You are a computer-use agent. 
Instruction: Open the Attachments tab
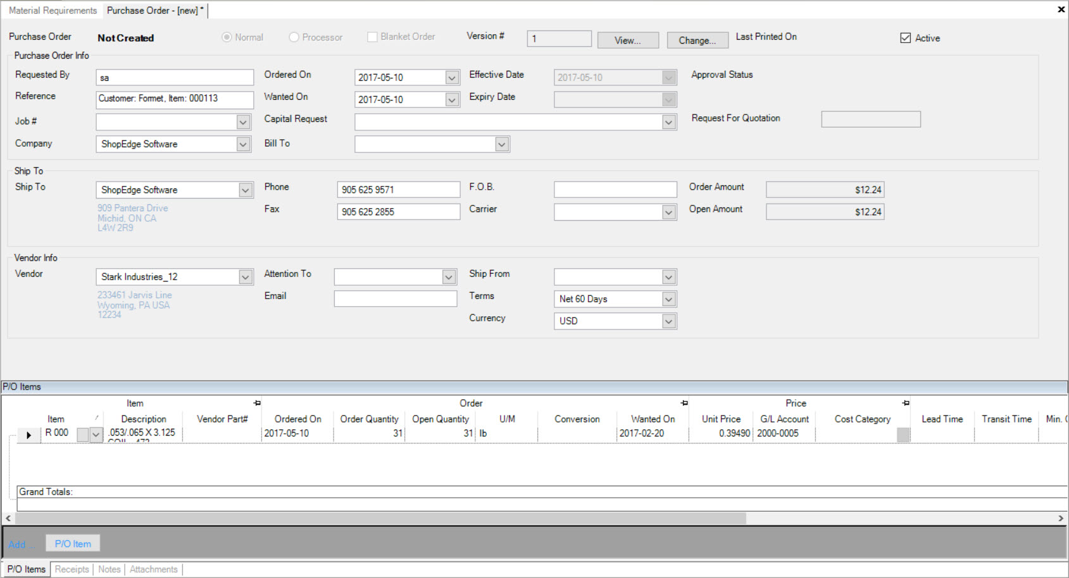point(154,569)
